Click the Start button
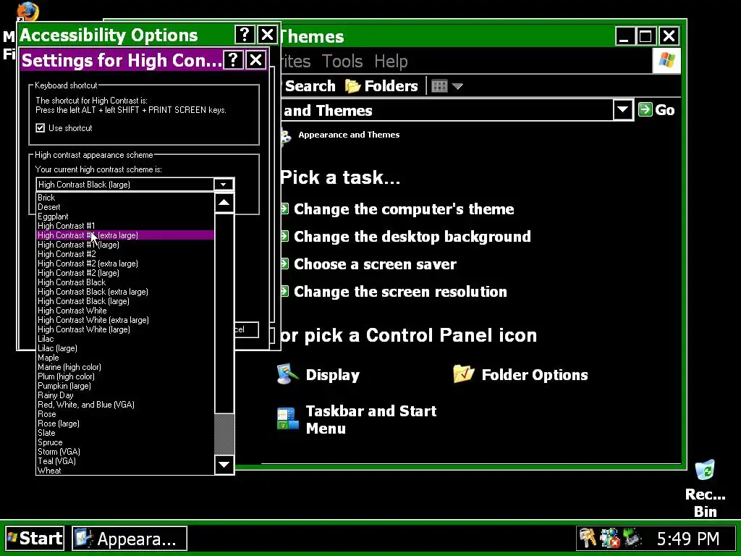This screenshot has height=556, width=741. 35,539
